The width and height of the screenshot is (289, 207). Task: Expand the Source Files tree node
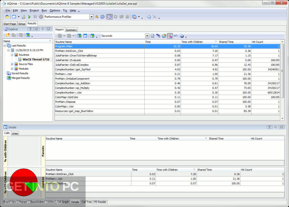pos(12,64)
